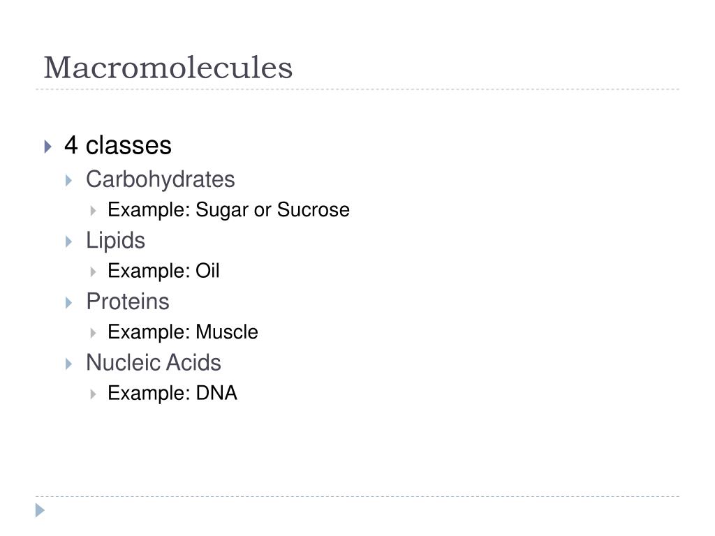The height and width of the screenshot is (536, 715).
Task: Click the blue triangle in the bottom corner
Action: (x=40, y=510)
